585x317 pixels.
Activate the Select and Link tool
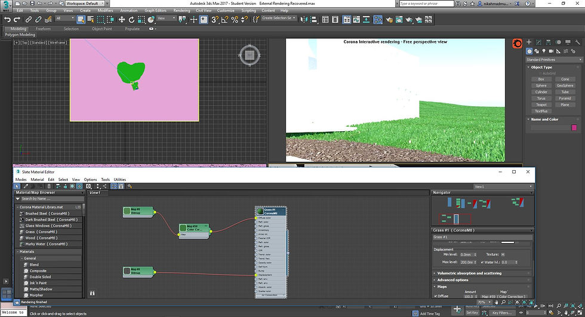(29, 19)
